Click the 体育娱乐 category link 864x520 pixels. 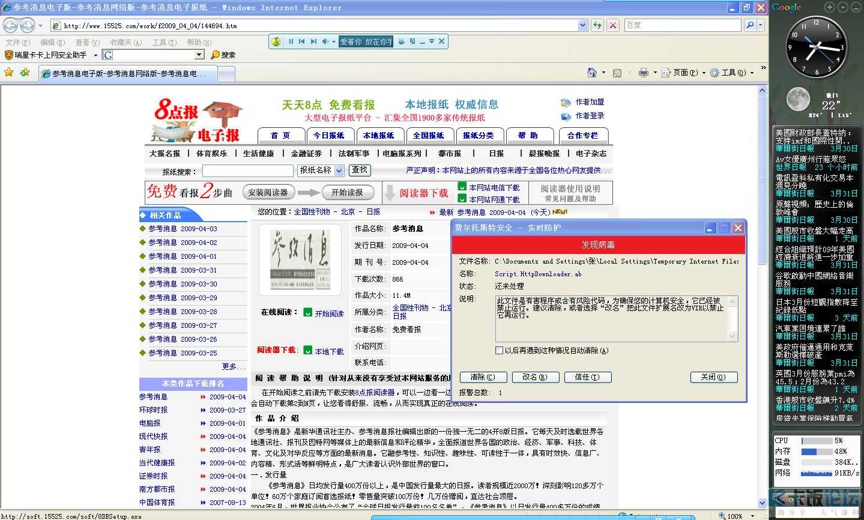tap(211, 154)
